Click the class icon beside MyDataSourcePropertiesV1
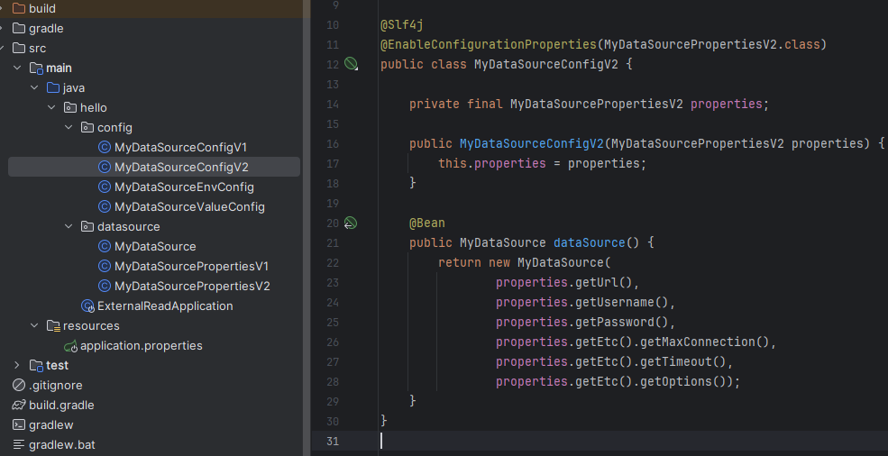This screenshot has width=888, height=456. click(105, 266)
